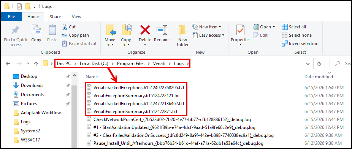Click the Back navigation arrow
The image size is (352, 149).
coord(8,64)
